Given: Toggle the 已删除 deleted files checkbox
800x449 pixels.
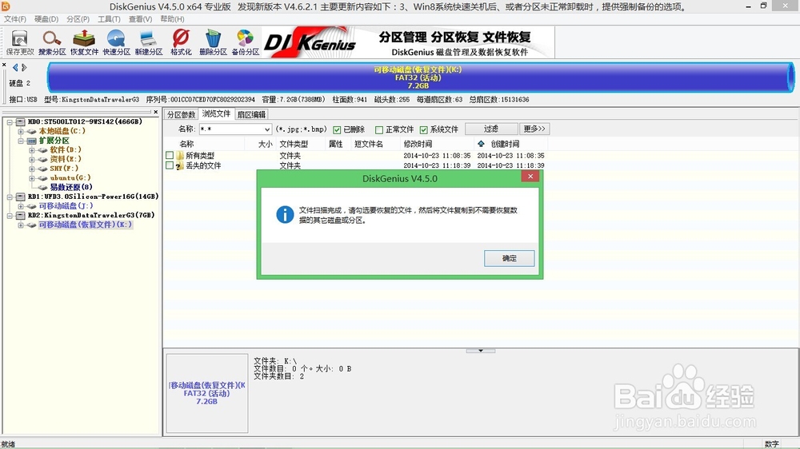Looking at the screenshot, I should point(337,130).
